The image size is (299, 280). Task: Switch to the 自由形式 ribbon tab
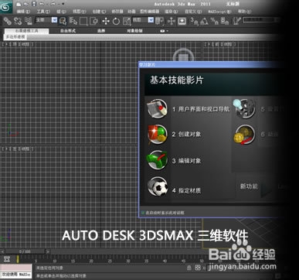[x=68, y=31]
